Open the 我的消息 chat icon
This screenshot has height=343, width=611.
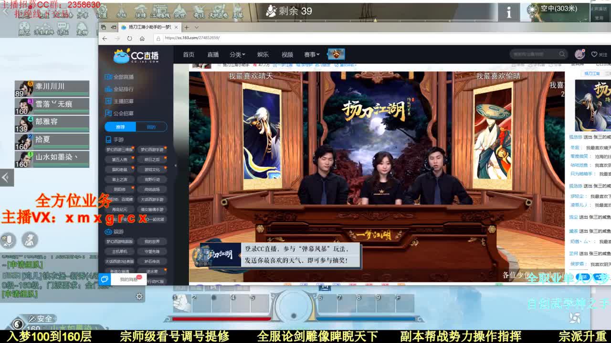[x=105, y=279]
